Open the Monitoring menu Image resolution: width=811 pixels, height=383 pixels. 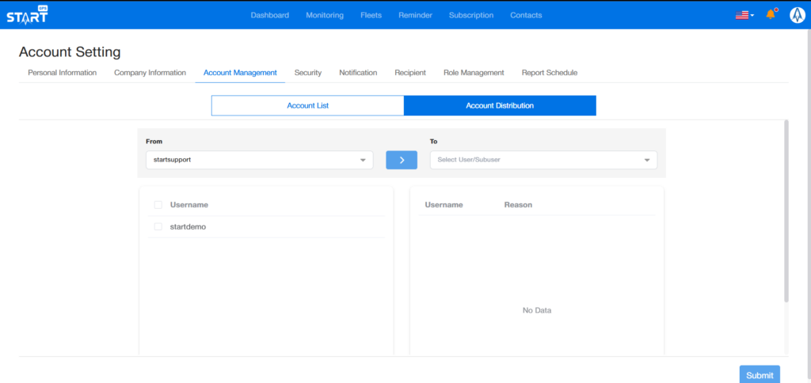click(x=325, y=15)
